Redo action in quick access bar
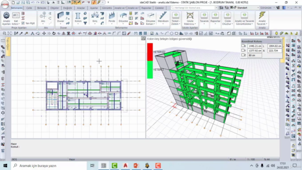Image resolution: width=302 pixels, height=170 pixels. (38, 2)
